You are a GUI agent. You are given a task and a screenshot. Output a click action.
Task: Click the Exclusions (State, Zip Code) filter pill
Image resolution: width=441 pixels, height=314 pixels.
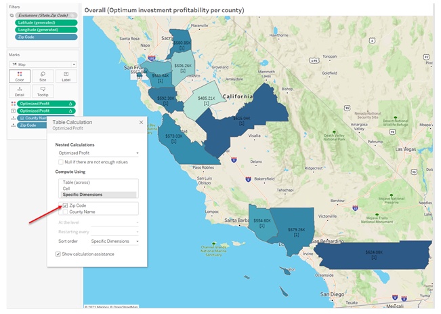pos(43,14)
